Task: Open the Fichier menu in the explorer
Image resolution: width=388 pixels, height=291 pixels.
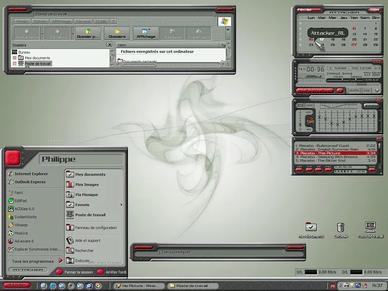Action: (x=22, y=21)
